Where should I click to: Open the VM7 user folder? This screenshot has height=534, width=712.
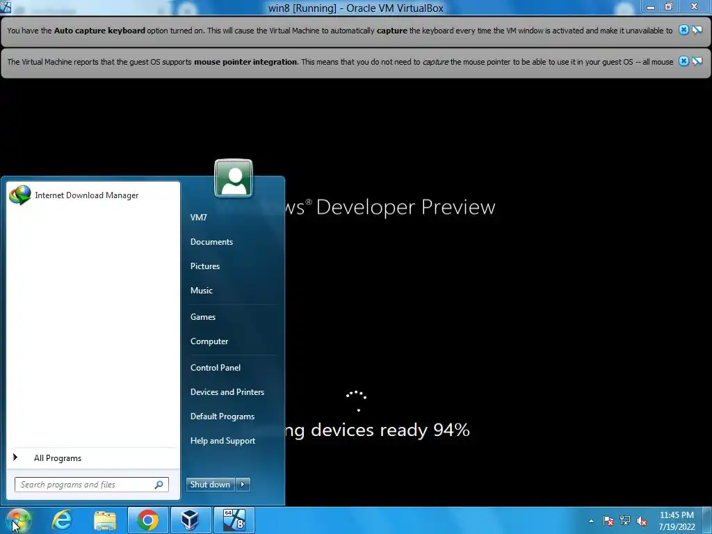[198, 218]
